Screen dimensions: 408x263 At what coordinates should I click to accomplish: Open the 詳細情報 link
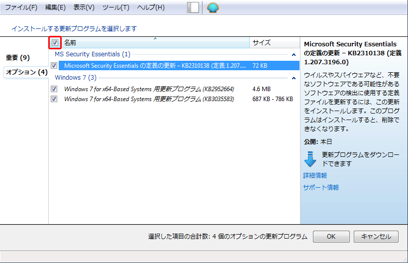315,175
